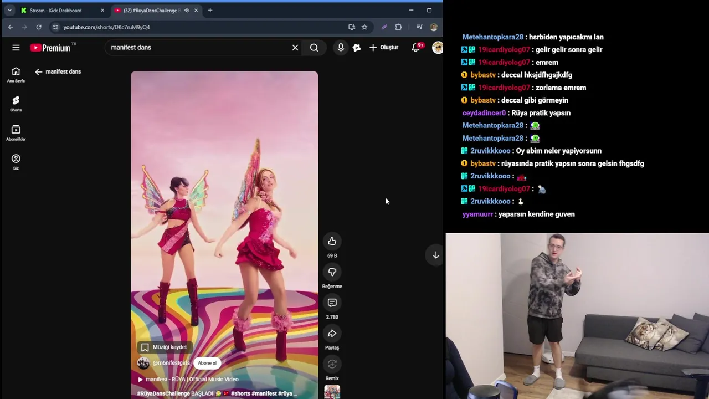Close the #RüyaDansChallenge tab
This screenshot has width=709, height=399.
(196, 11)
